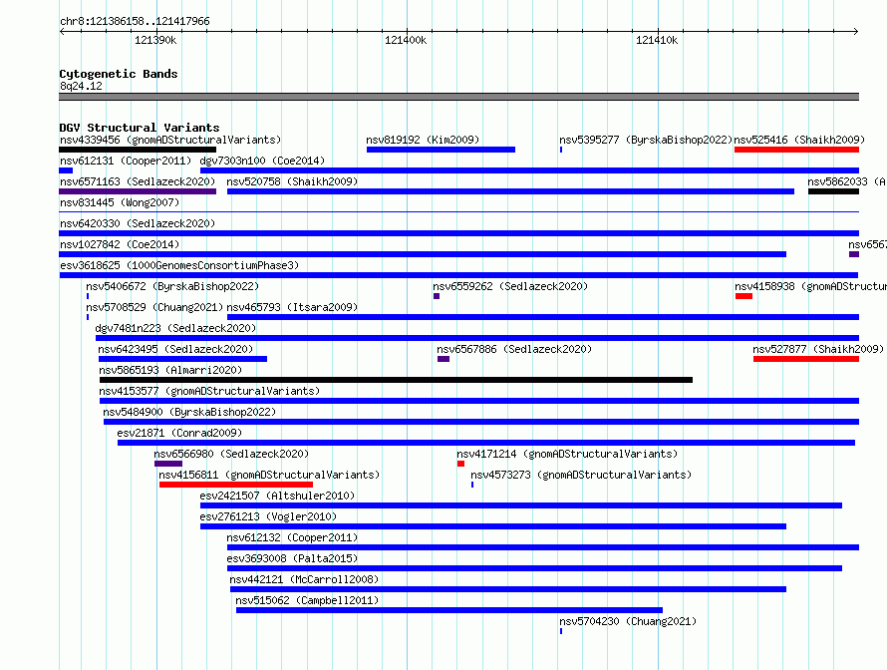This screenshot has width=887, height=670.
Task: Select nsv465793 (Itsara2009) label
Action: 292,307
